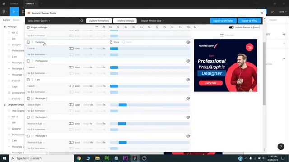Open Professional Fade In animation dropdown
This screenshot has width=289, height=162.
click(32, 67)
